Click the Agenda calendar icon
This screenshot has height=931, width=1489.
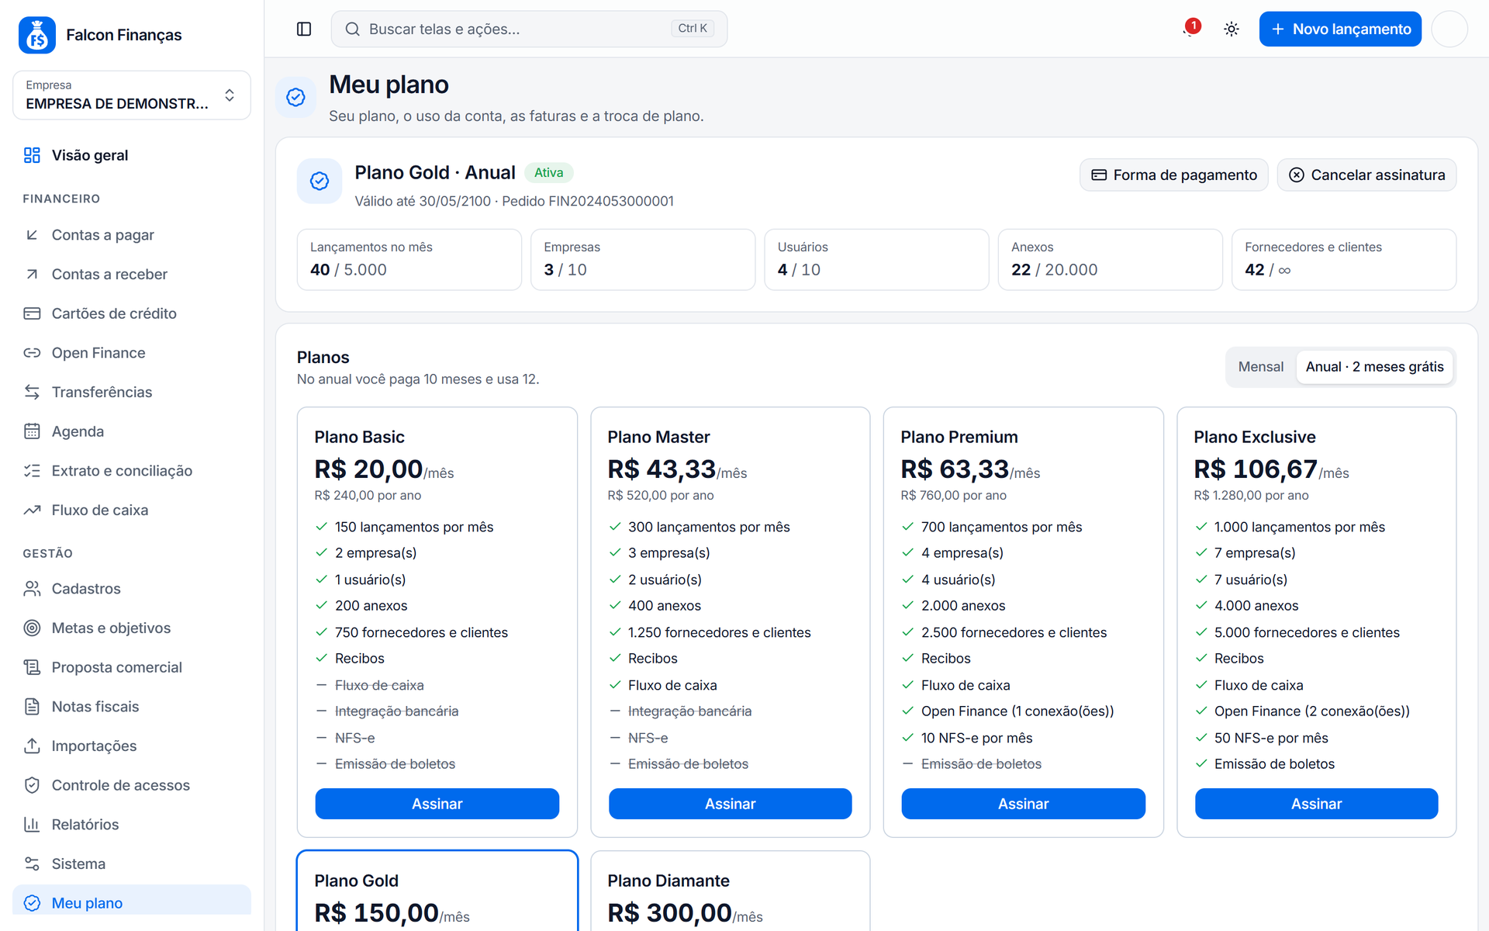coord(32,431)
